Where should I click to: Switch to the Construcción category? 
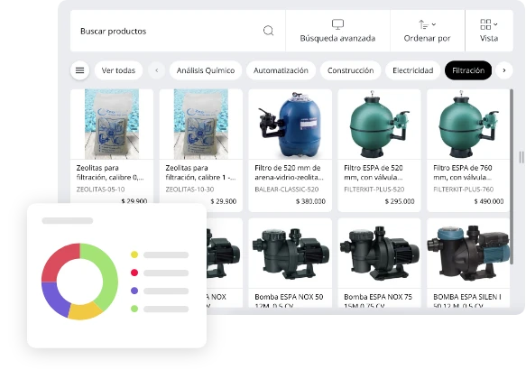click(x=351, y=70)
